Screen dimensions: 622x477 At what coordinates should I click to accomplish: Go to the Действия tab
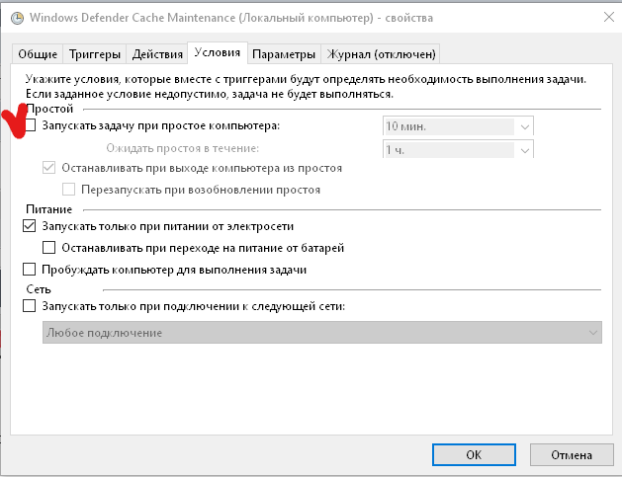click(157, 54)
